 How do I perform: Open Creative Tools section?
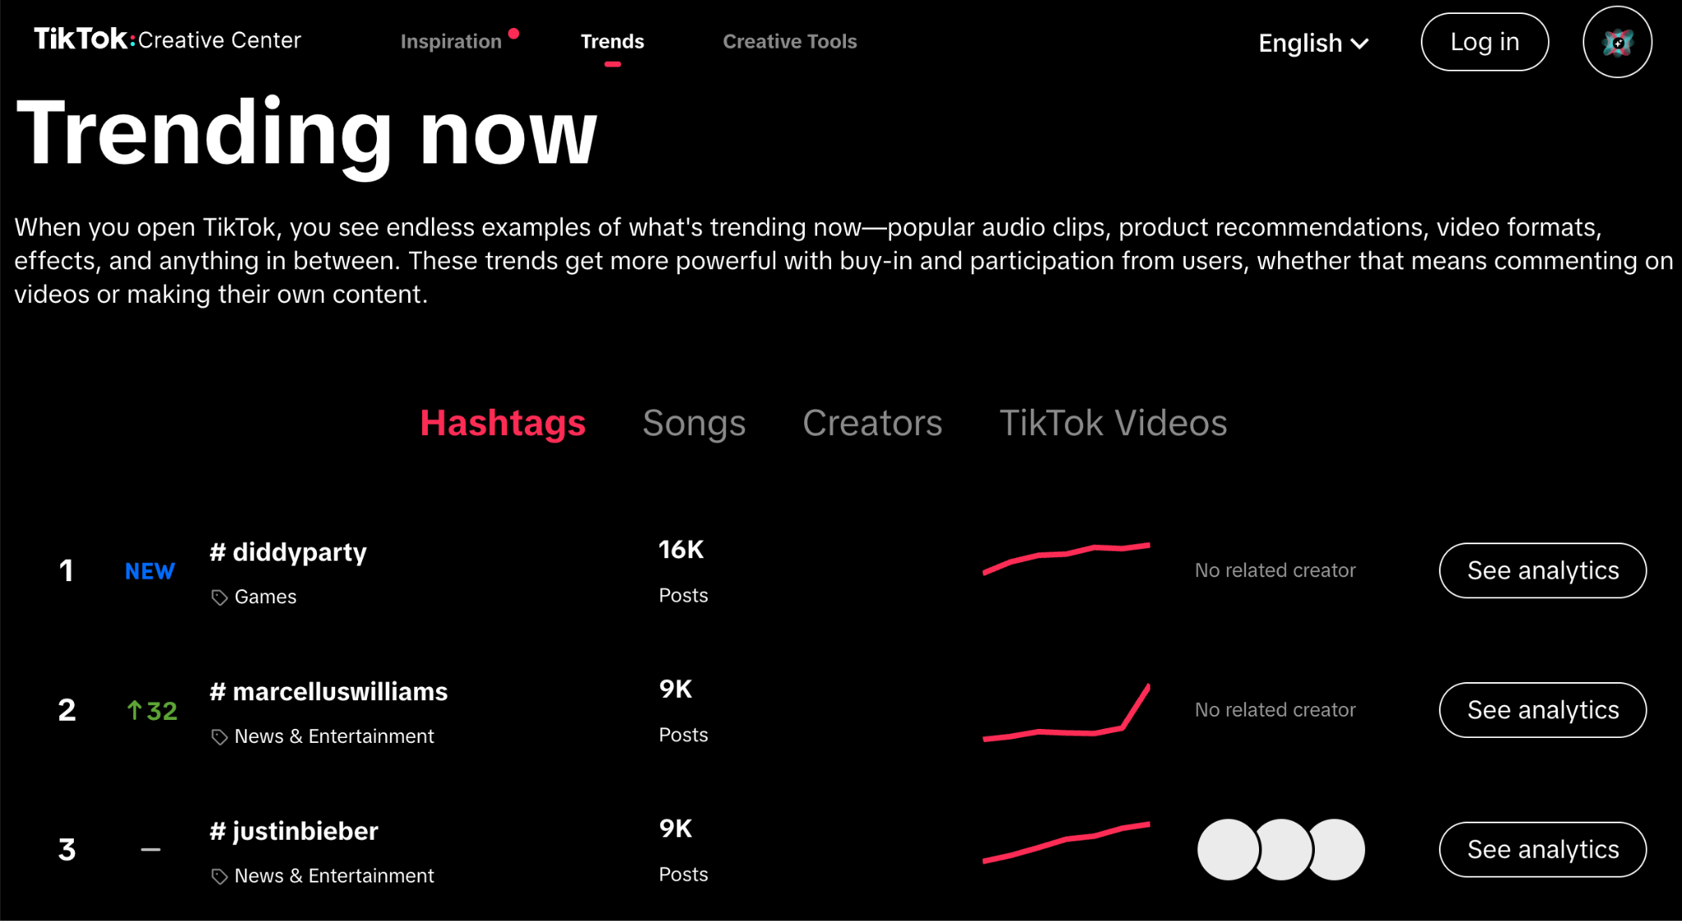click(x=791, y=41)
